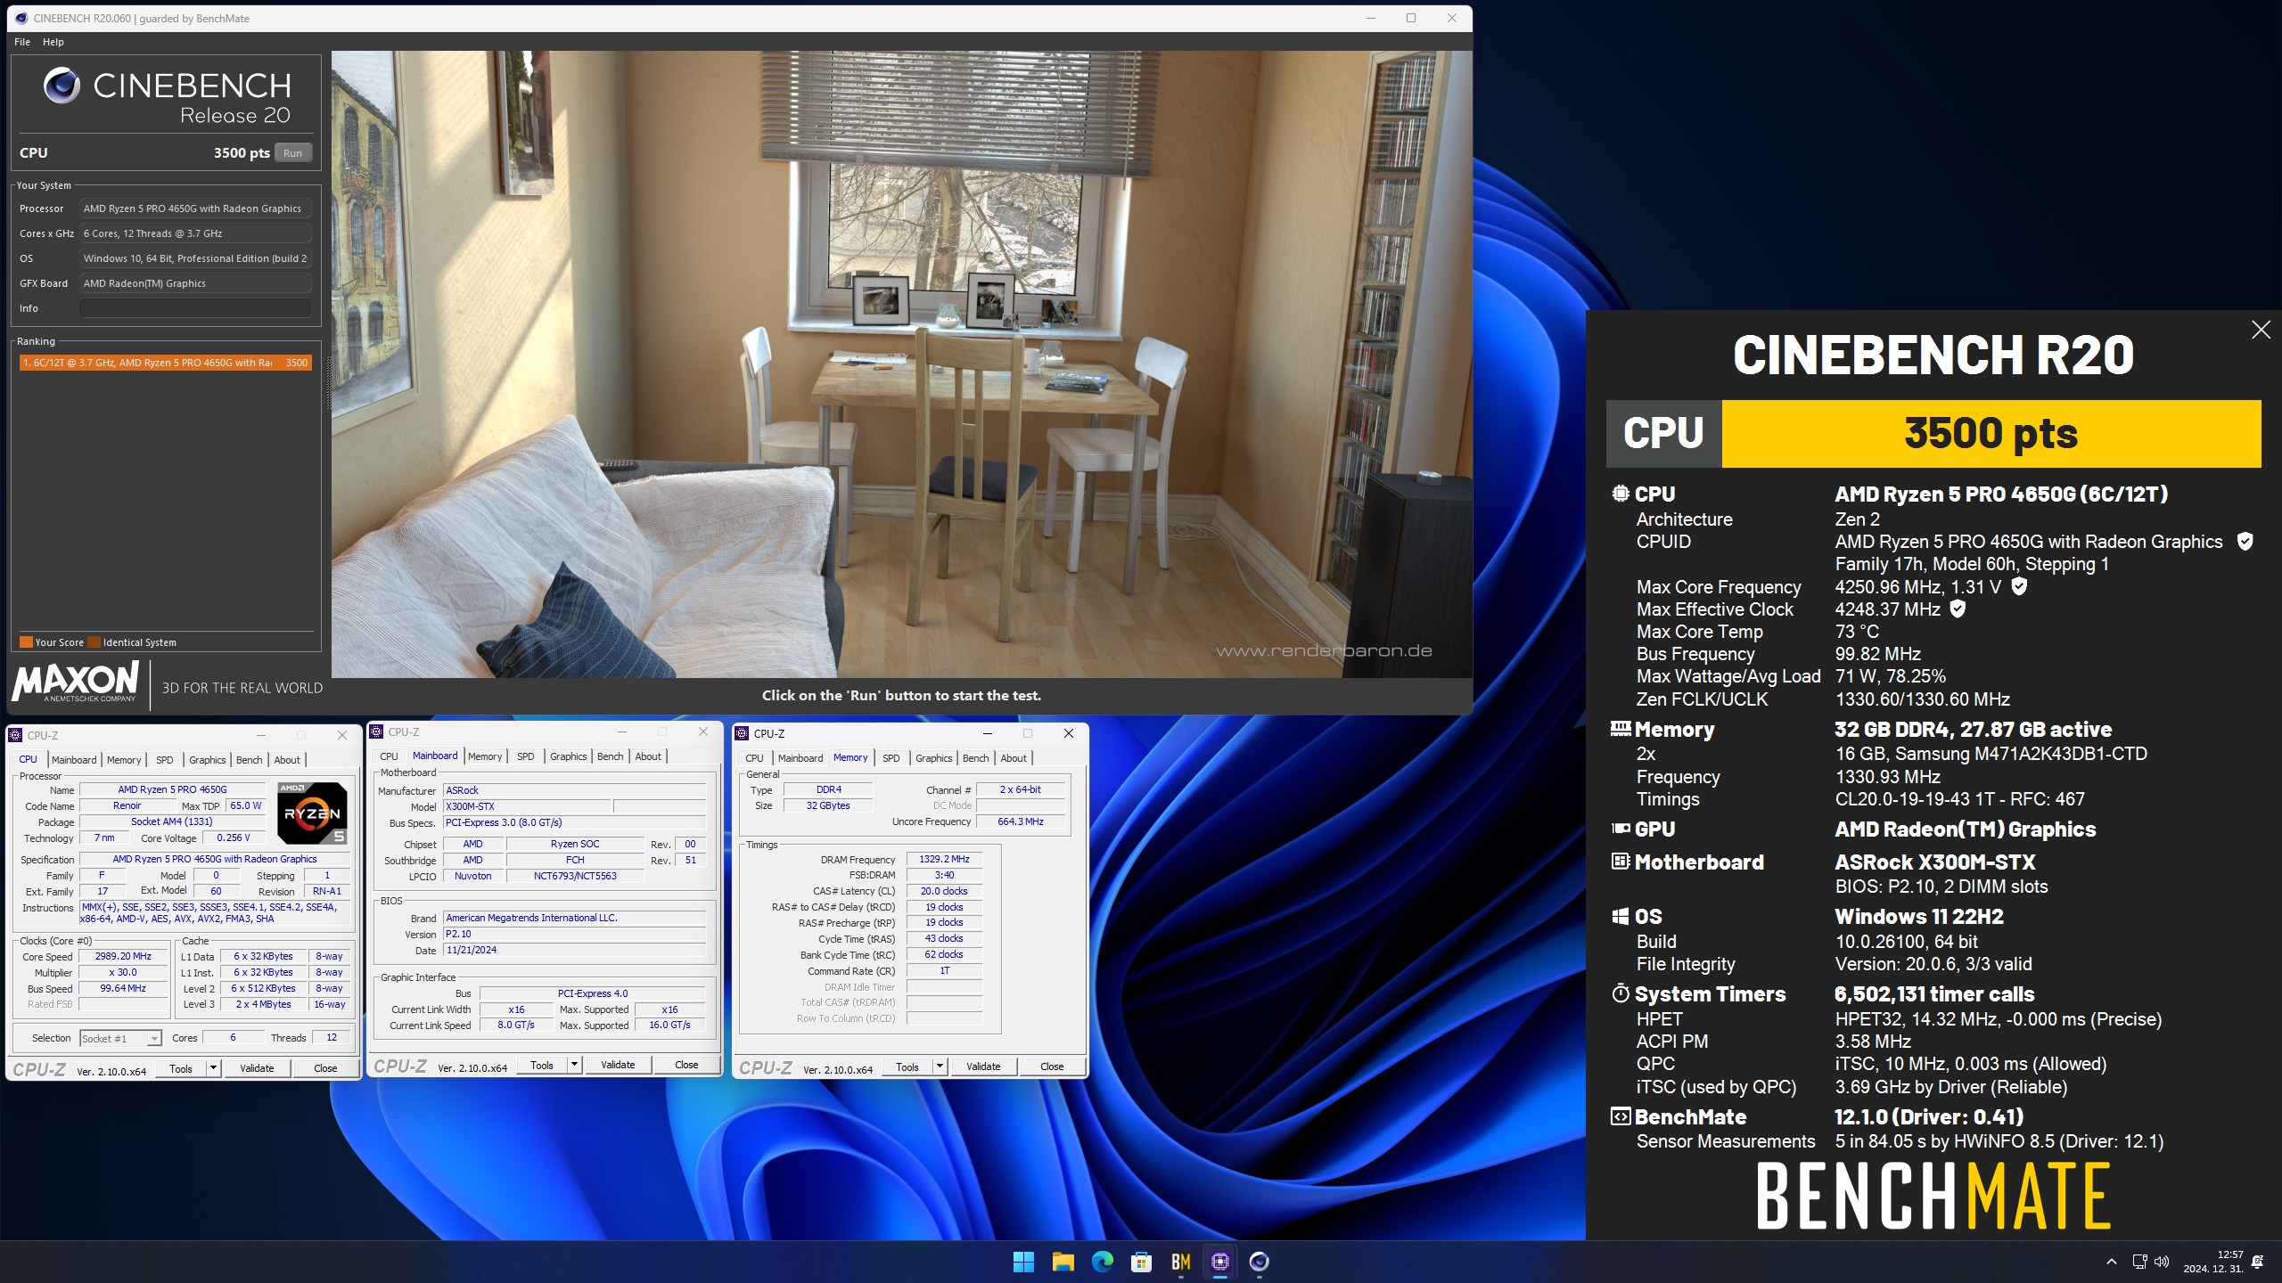Click CPU-Z icon in first CPU-Z title bar
This screenshot has height=1283, width=2282.
(x=15, y=735)
